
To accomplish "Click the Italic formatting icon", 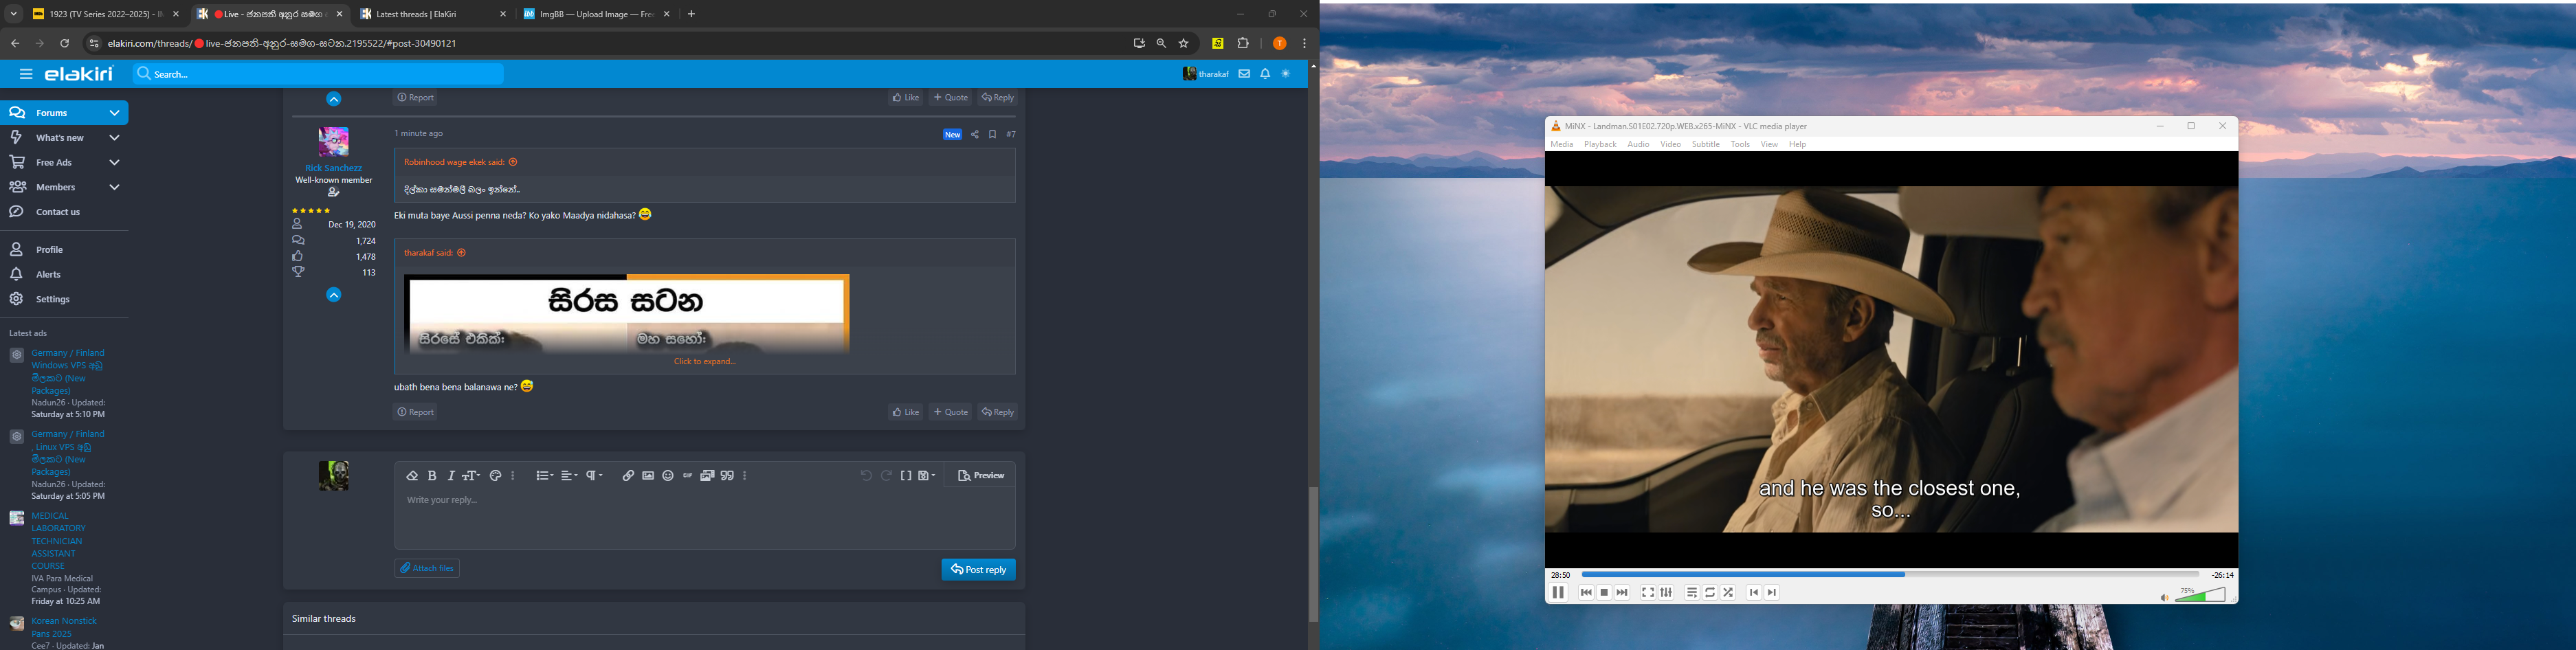I will [451, 476].
